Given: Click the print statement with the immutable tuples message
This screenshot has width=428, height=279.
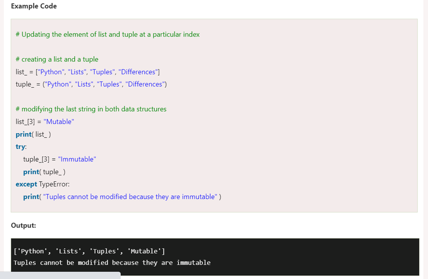Looking at the screenshot, I should [x=122, y=197].
